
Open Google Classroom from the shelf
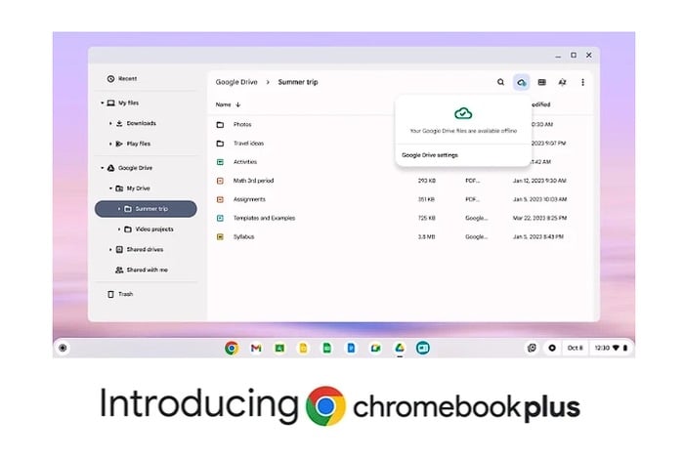pyautogui.click(x=279, y=348)
